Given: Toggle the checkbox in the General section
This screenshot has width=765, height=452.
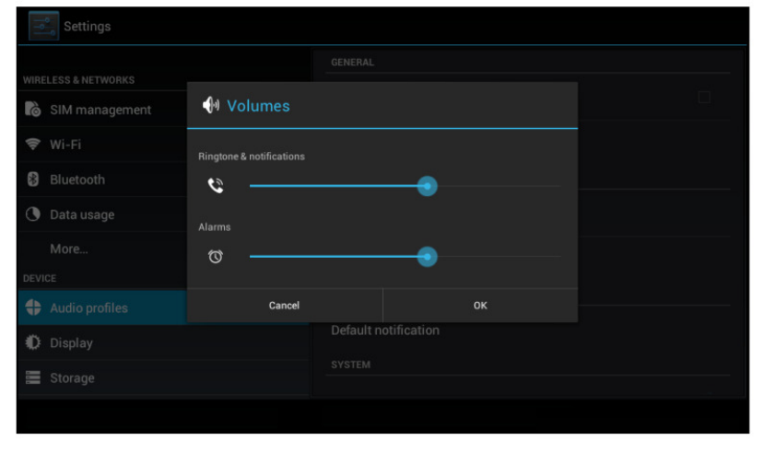Looking at the screenshot, I should click(x=703, y=98).
